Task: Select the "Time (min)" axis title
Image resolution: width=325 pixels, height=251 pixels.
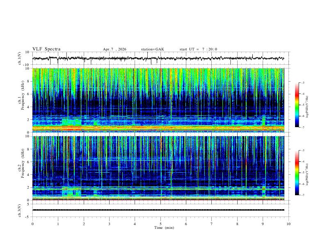Action: click(164, 228)
